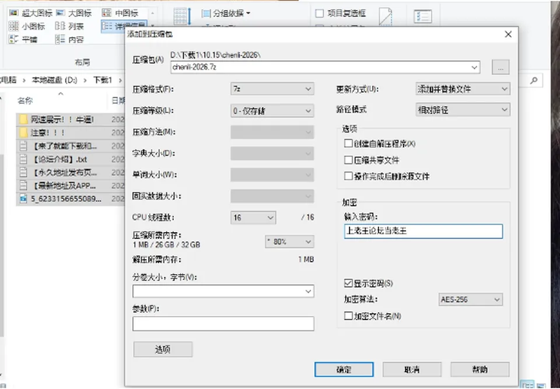The height and width of the screenshot is (389, 560).
Task: Click the browse "..." button beside archive name
Action: [501, 67]
